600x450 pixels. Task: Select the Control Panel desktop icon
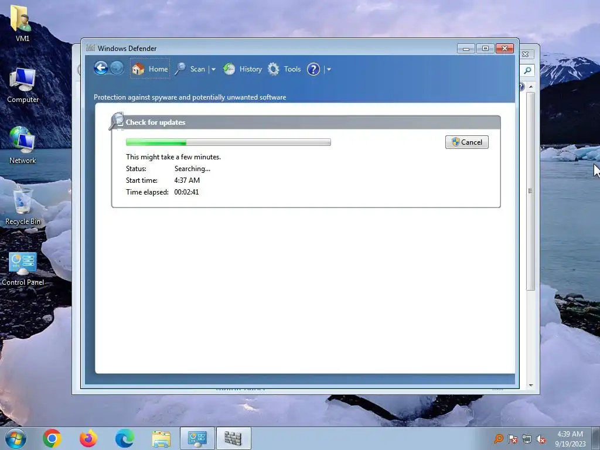[23, 270]
